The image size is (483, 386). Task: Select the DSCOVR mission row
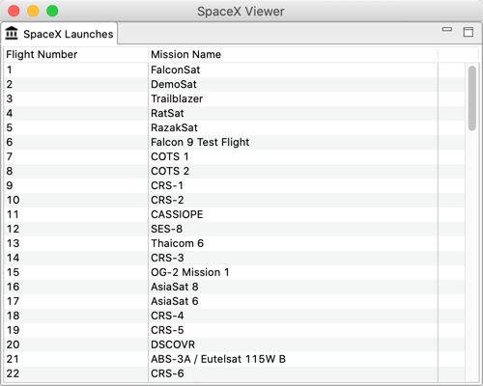[235, 345]
